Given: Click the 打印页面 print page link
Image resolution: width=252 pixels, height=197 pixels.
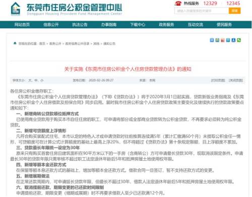Looking at the screenshot, I should tap(218, 80).
